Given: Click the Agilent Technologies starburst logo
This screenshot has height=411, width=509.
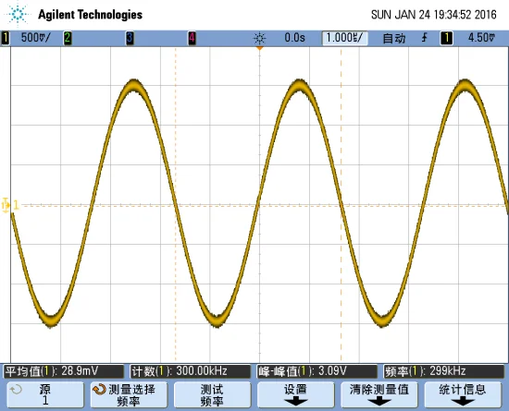Looking at the screenshot, I should point(18,15).
